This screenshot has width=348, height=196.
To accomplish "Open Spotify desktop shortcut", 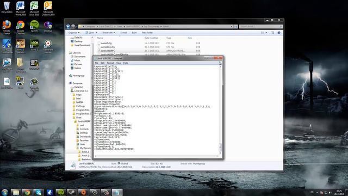I will [x=34, y=26].
